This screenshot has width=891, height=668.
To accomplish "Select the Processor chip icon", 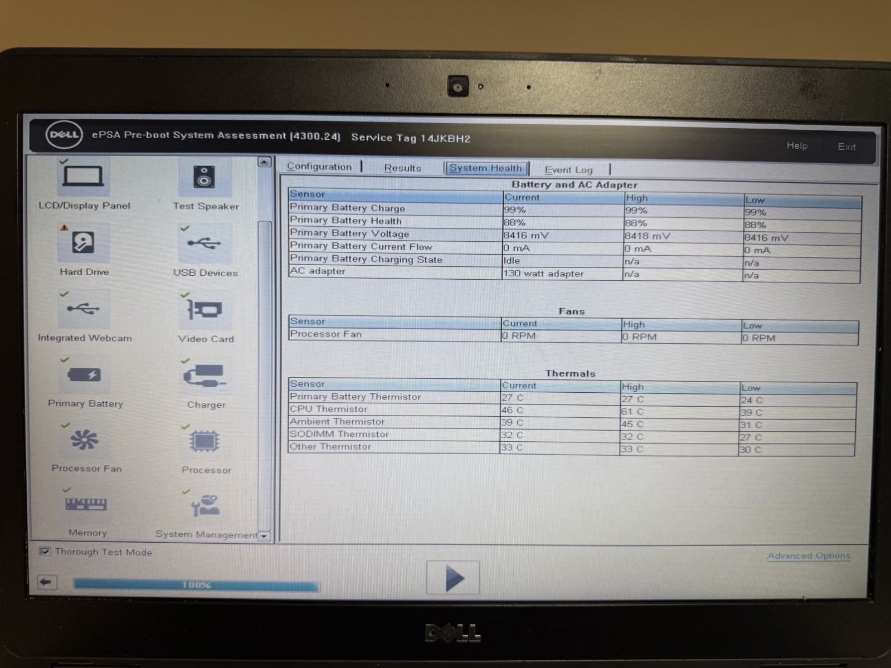I will [x=205, y=442].
